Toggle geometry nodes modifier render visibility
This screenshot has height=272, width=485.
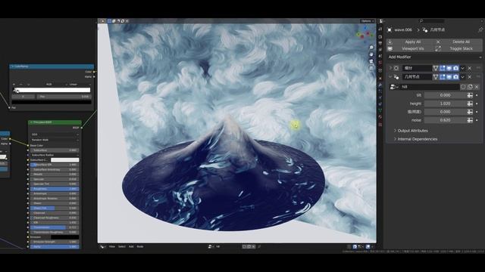pyautogui.click(x=456, y=77)
